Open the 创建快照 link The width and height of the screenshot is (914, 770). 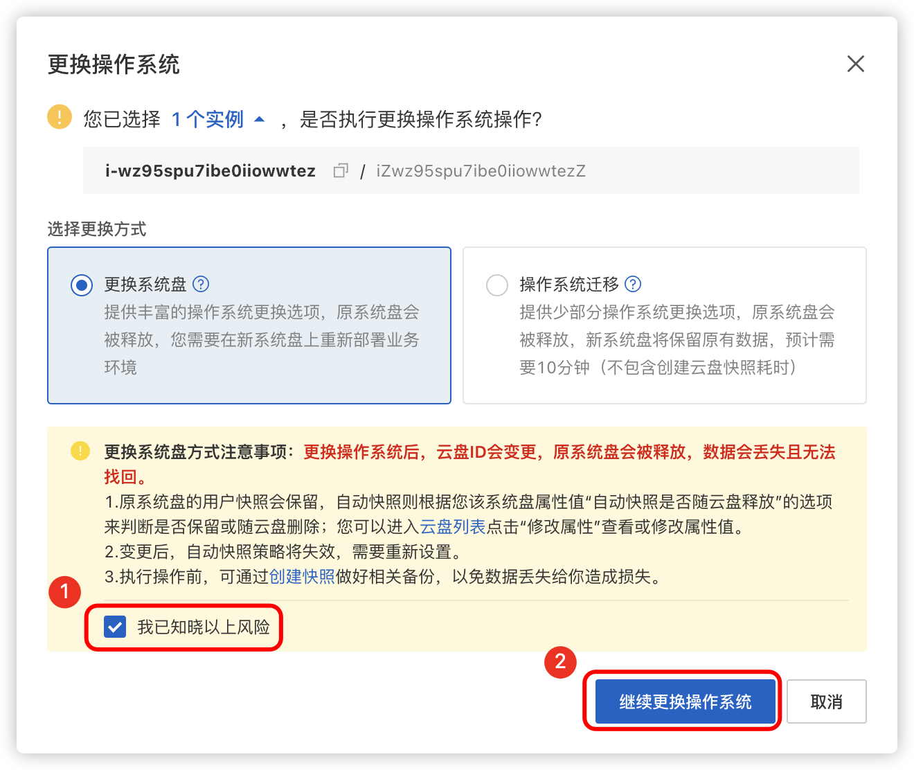(302, 577)
